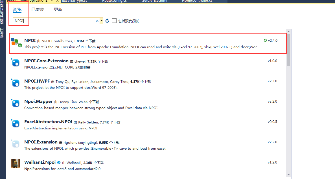Open the 浏览 tab
The image size is (335, 179).
coord(17,10)
